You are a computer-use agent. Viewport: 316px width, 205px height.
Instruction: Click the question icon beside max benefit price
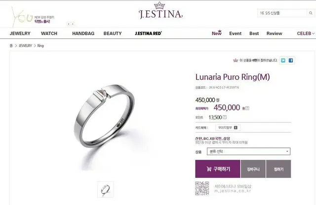click(247, 108)
